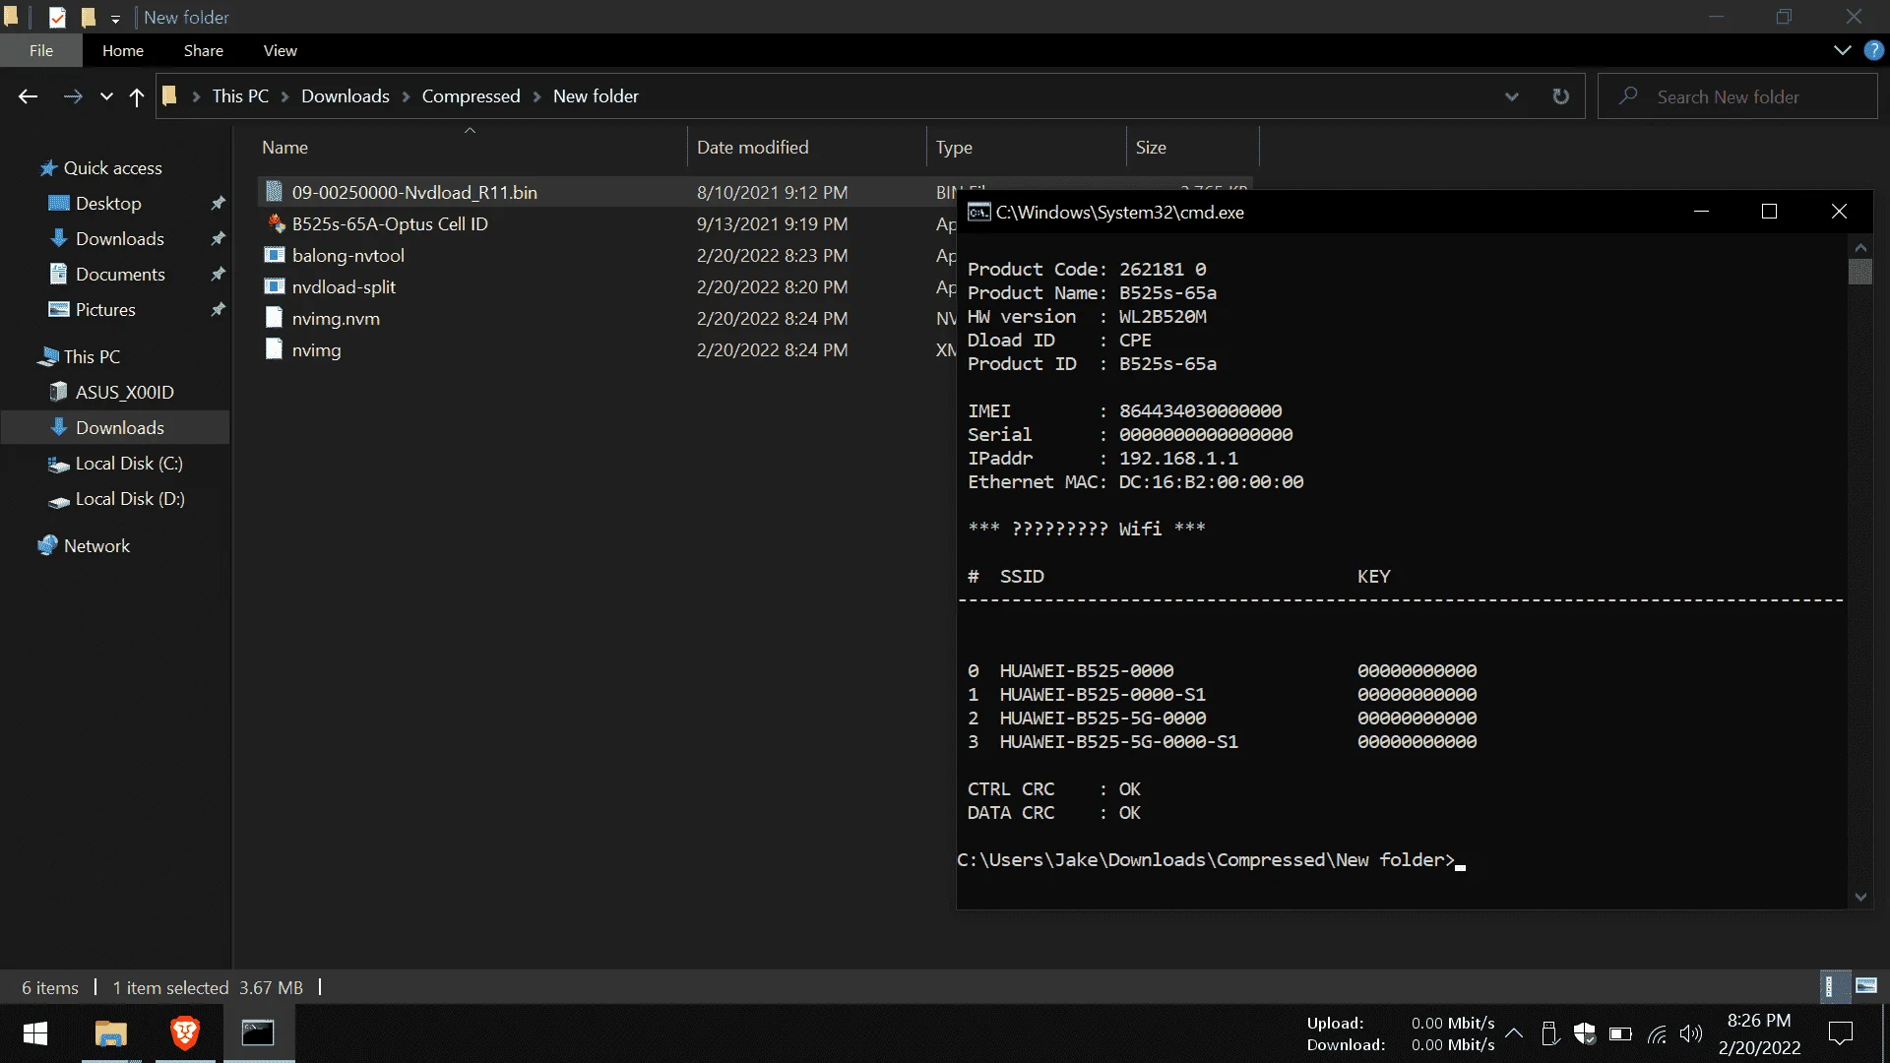Open ASUS_X00ID device in navigation pane
This screenshot has width=1890, height=1063.
(x=124, y=393)
